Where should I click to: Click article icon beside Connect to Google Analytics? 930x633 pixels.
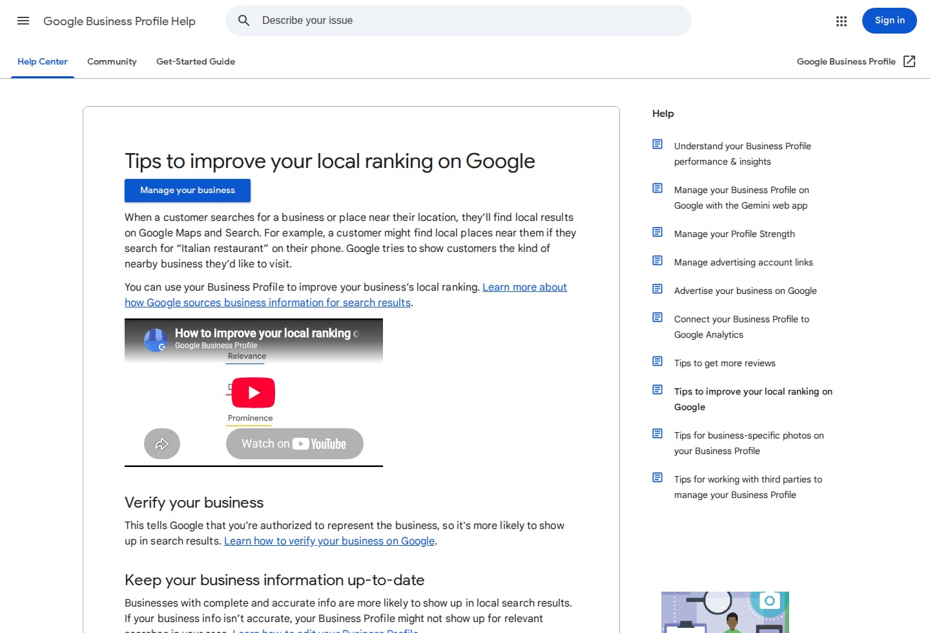[x=657, y=317]
